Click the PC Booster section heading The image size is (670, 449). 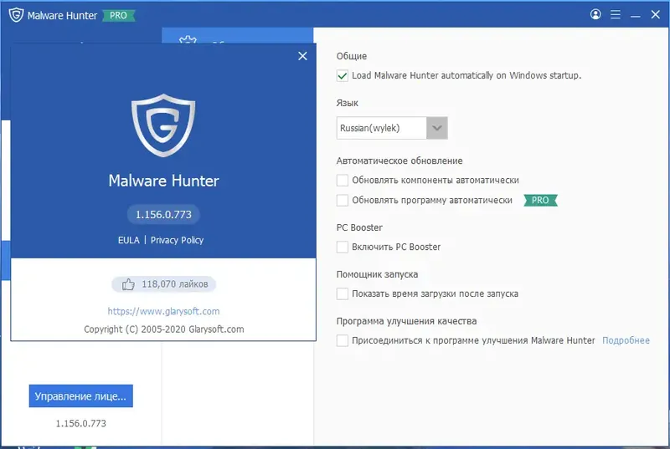[359, 227]
